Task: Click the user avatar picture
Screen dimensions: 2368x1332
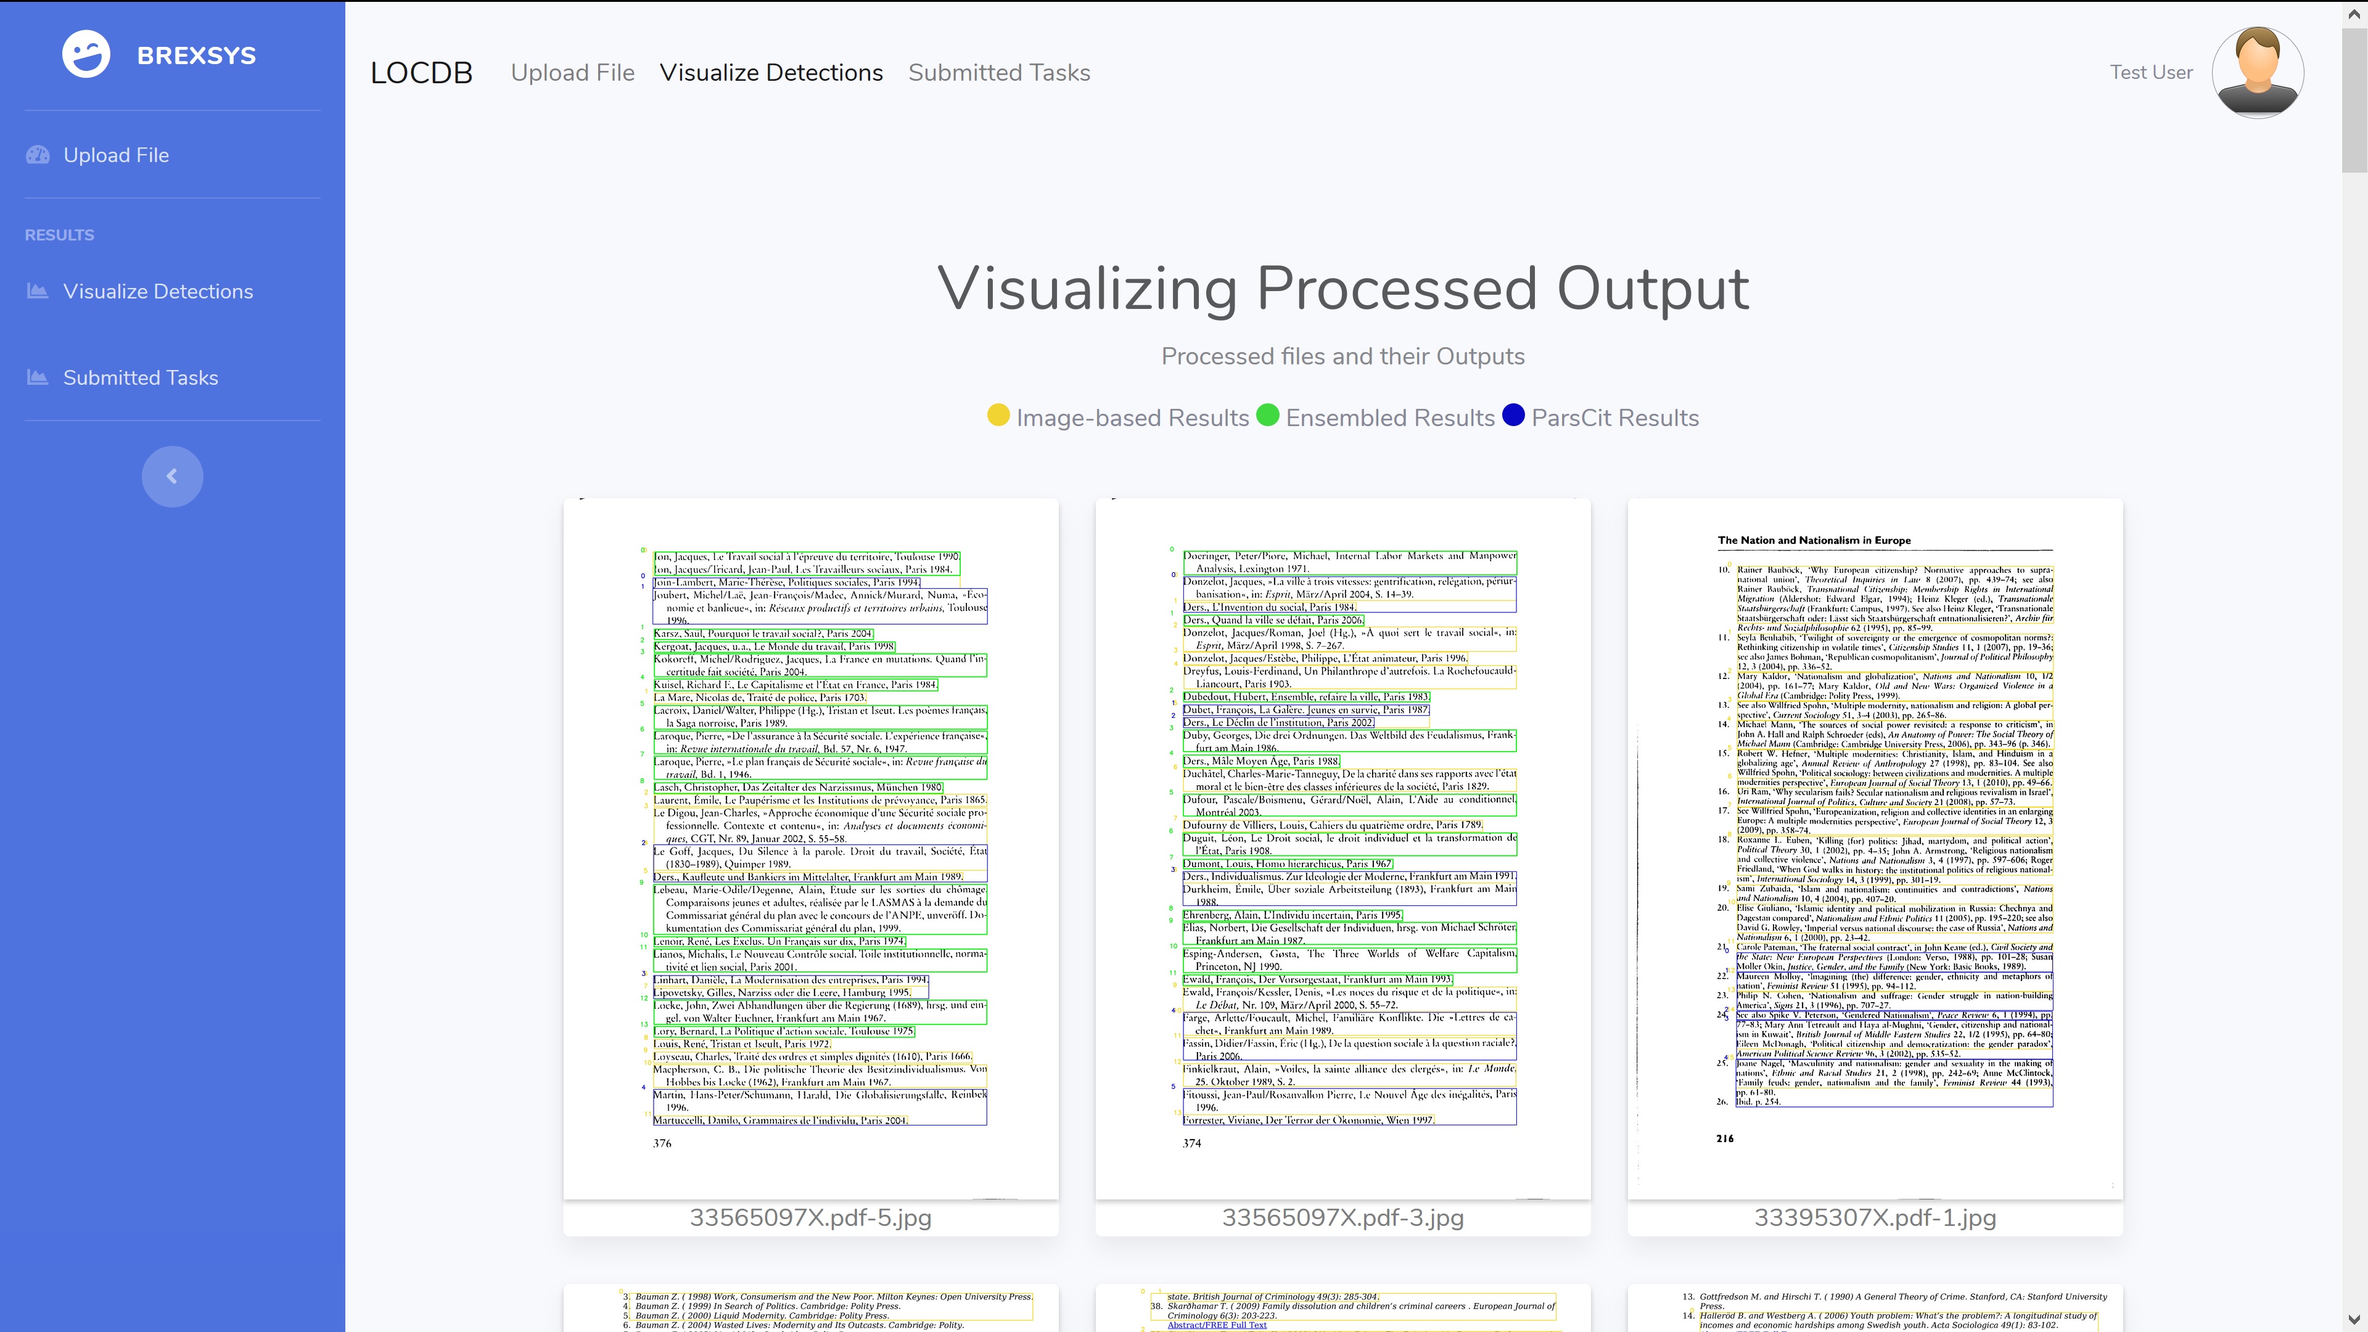Action: 2258,73
